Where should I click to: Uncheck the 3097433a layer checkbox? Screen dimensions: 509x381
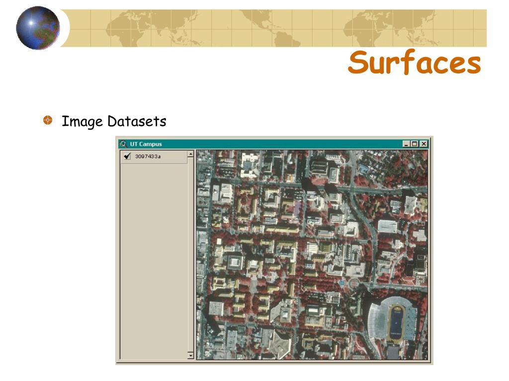coord(127,156)
